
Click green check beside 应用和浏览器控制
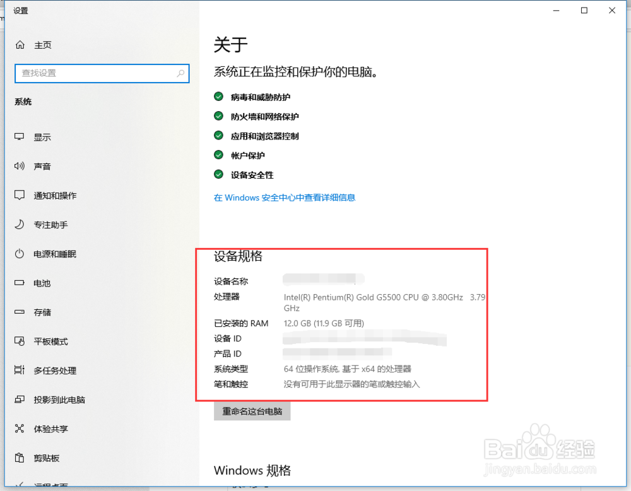pos(218,135)
